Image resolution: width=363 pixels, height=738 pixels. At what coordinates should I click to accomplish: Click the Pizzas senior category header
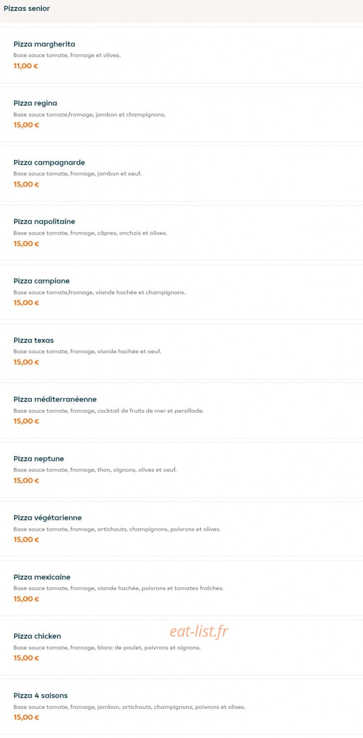pyautogui.click(x=27, y=8)
